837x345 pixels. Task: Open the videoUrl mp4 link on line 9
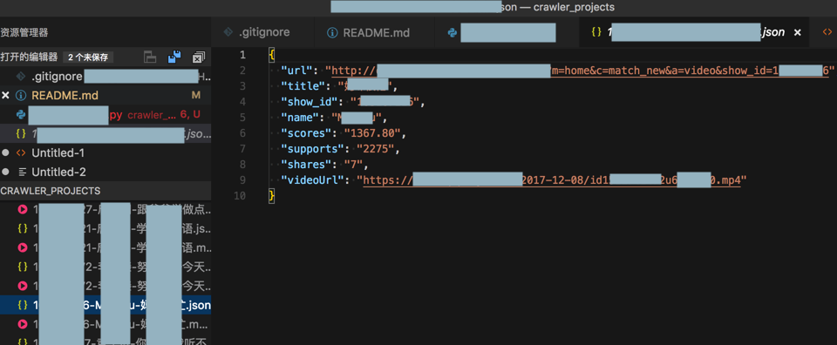tap(552, 180)
